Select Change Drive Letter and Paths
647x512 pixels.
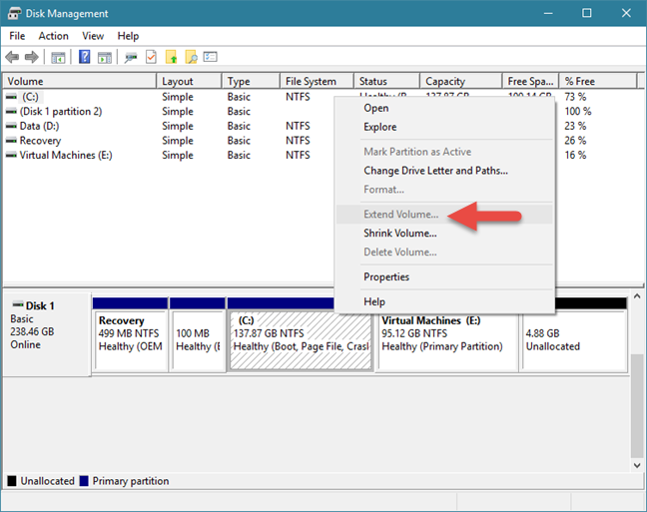coord(444,171)
